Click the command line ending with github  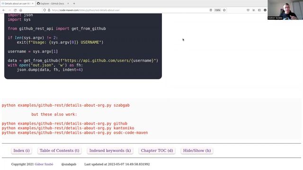[64, 123]
